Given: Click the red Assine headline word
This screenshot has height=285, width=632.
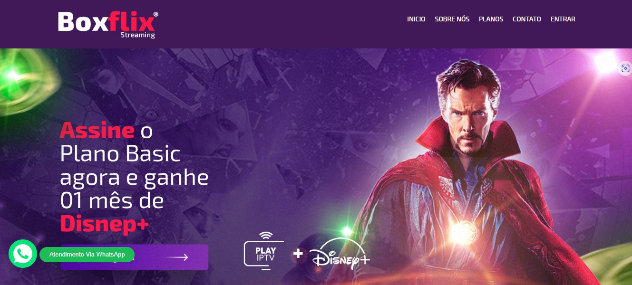Looking at the screenshot, I should coord(97,130).
